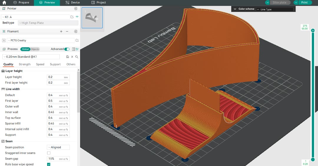Click the layer slider top plus handle
Image resolution: width=318 pixels, height=166 pixels.
coord(313,31)
